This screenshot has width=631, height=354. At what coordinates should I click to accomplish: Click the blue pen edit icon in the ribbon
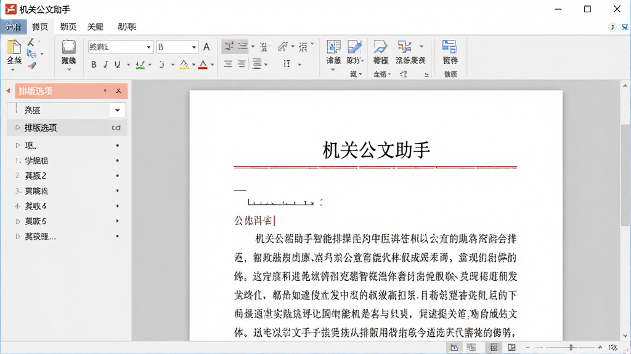coord(354,47)
